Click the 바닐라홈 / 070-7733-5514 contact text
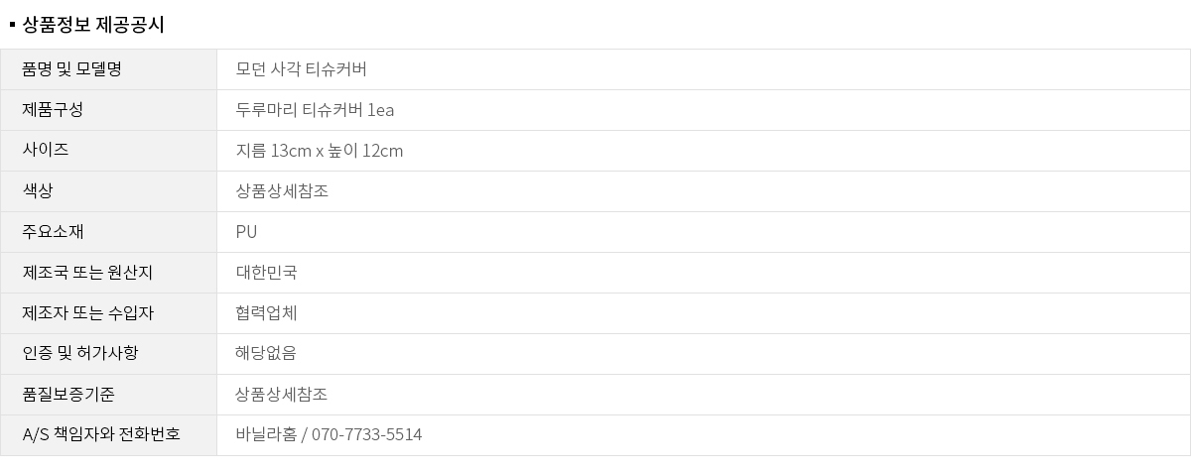Screen dimensions: 1191x471 329,435
